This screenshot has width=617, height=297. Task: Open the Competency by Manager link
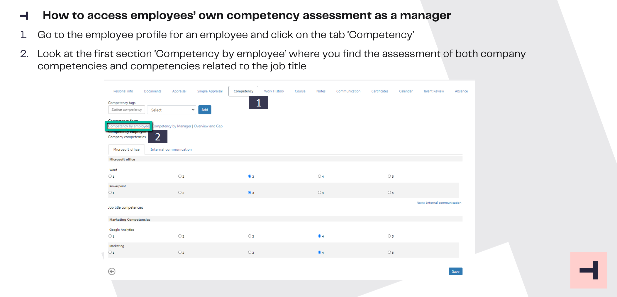[172, 126]
